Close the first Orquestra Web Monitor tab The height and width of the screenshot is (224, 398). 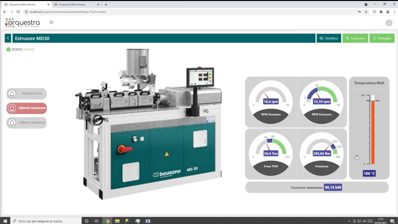click(x=48, y=5)
